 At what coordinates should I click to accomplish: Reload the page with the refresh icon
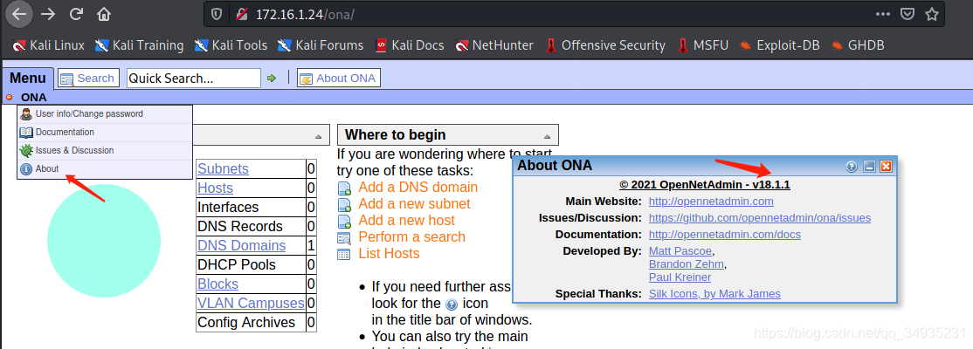[x=76, y=14]
